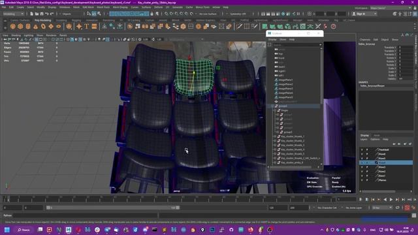Open the Shading panel menu

pyautogui.click(x=16, y=35)
